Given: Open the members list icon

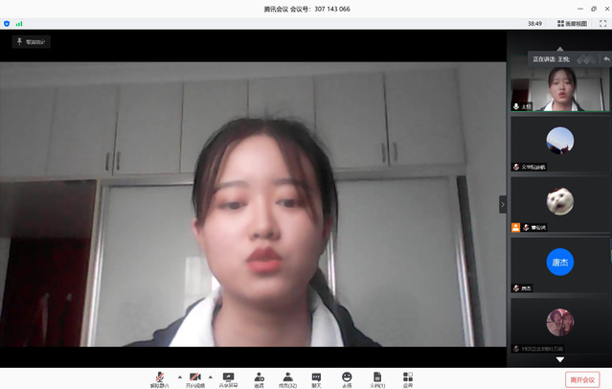Looking at the screenshot, I should pos(287,378).
